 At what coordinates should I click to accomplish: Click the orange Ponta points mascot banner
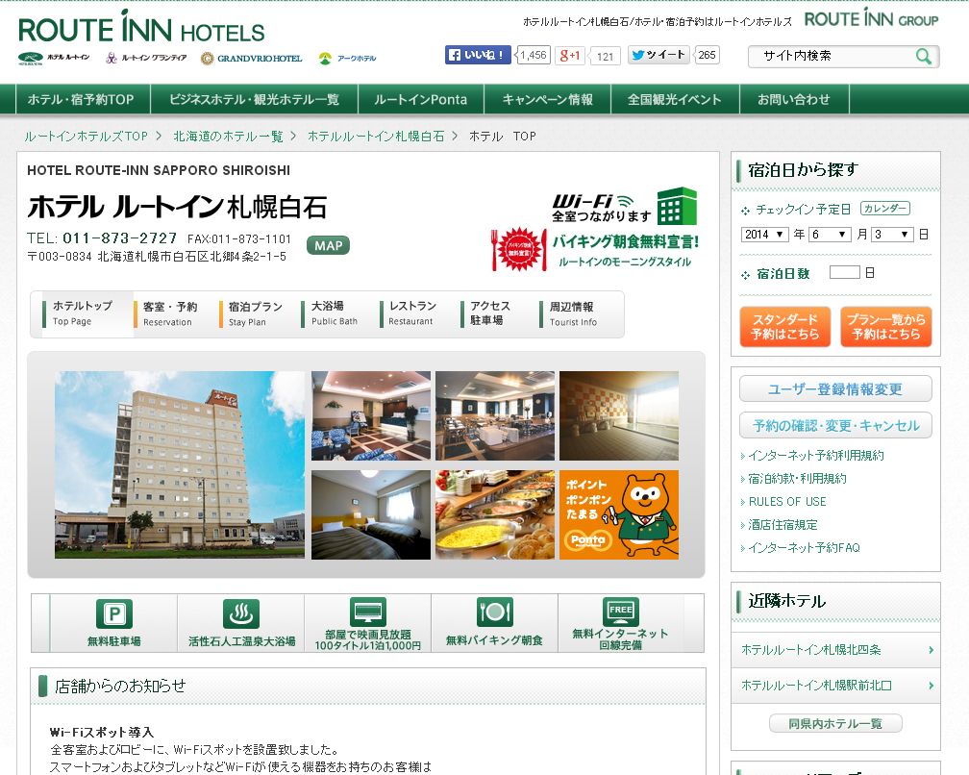(x=619, y=514)
